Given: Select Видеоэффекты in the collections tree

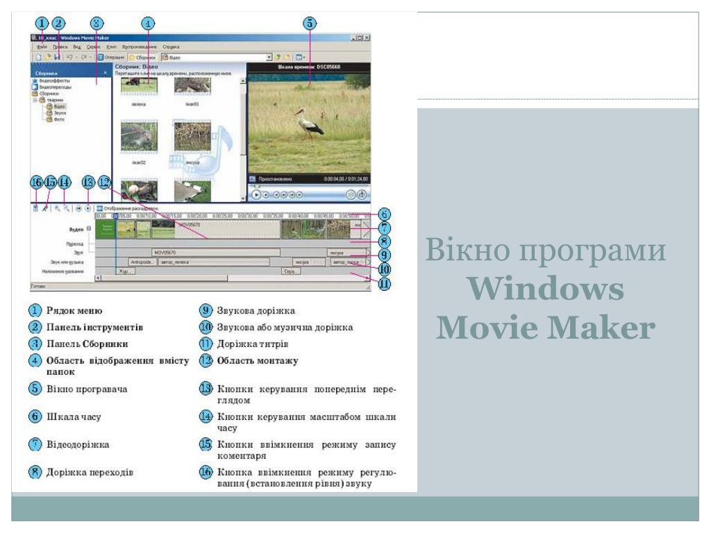Looking at the screenshot, I should (50, 81).
